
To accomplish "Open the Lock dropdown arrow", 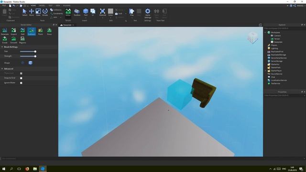I will click(125, 14).
